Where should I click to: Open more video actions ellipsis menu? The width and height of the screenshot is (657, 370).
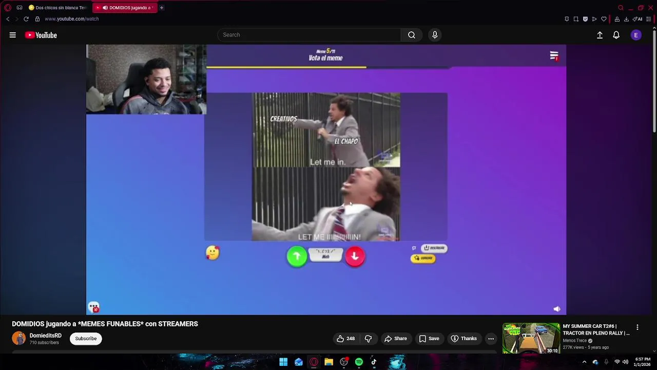tap(491, 339)
